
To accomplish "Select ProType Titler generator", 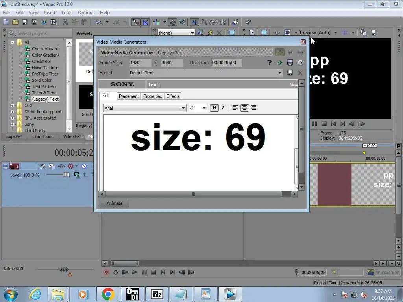I will pyautogui.click(x=45, y=74).
